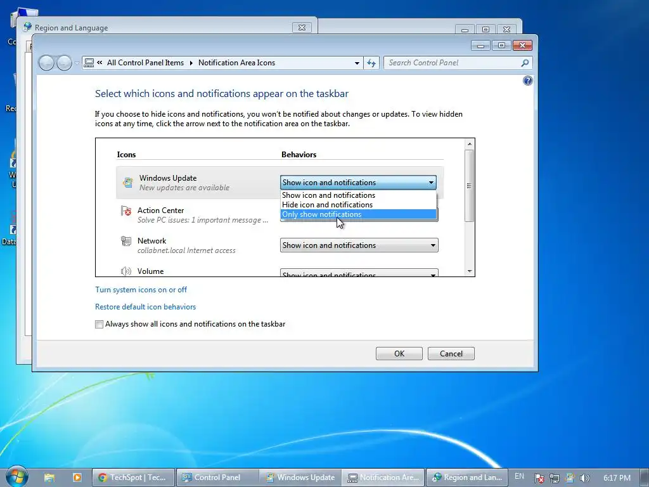This screenshot has width=649, height=487.
Task: Click computer icon in address bar
Action: [89, 63]
